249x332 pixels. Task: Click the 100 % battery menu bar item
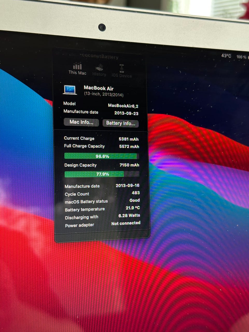[241, 57]
